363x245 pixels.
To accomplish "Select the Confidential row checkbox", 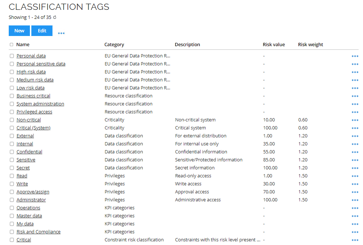I will 12,152.
